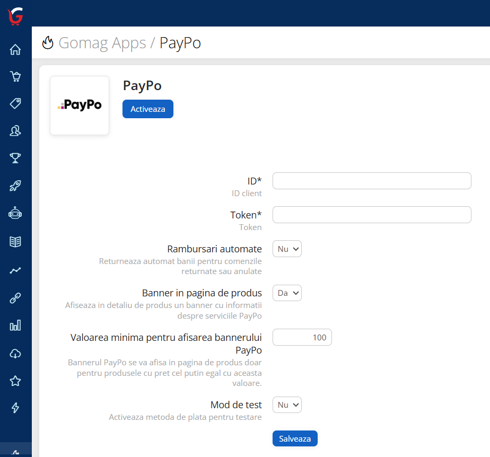Click 'ID client' helper text
Screen dimensions: 490x457
(247, 194)
